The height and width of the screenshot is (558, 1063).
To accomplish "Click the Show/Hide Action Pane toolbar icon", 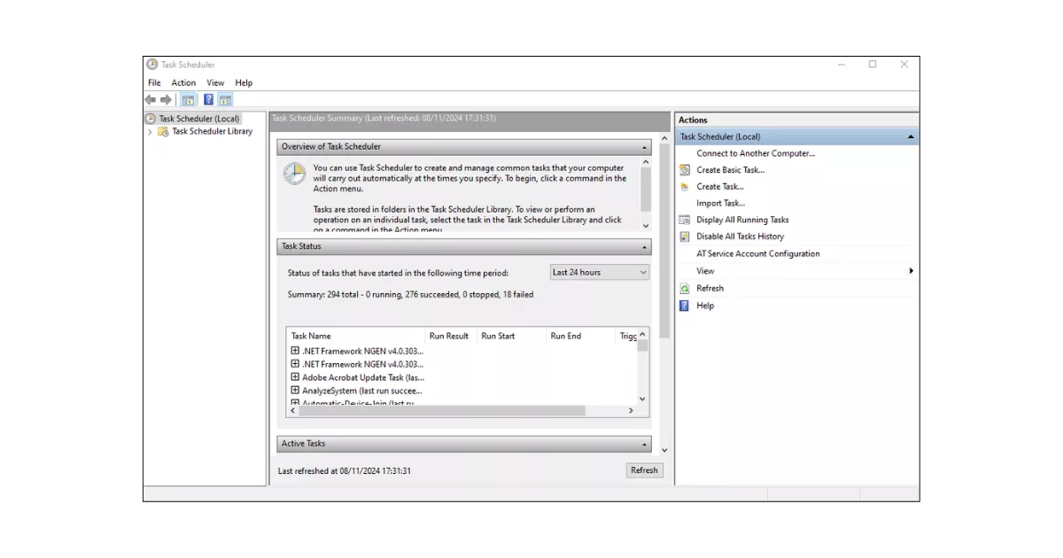I will point(224,99).
